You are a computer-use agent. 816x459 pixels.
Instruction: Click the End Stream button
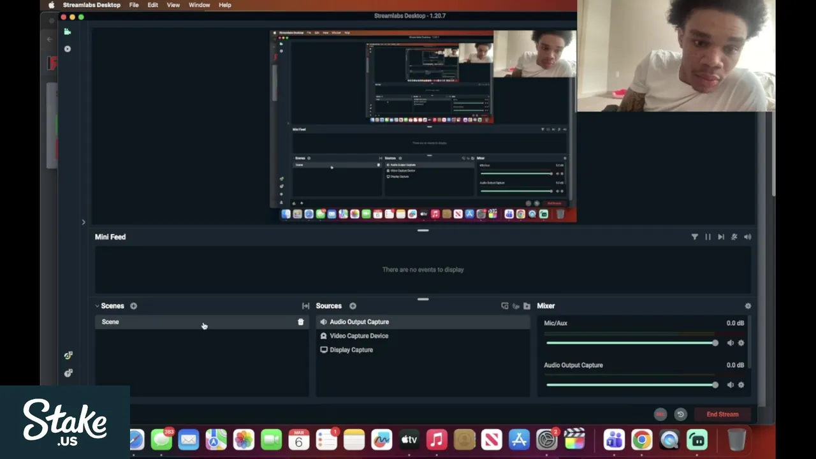(722, 414)
